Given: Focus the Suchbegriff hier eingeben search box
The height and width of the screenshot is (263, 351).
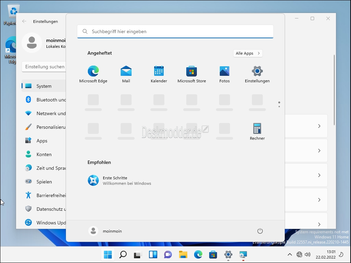Looking at the screenshot, I should (175, 31).
